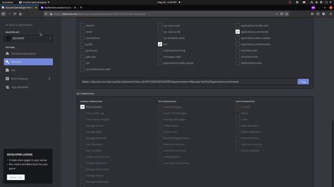
Task: Open the system status menu arrow
Action: click(x=331, y=2)
